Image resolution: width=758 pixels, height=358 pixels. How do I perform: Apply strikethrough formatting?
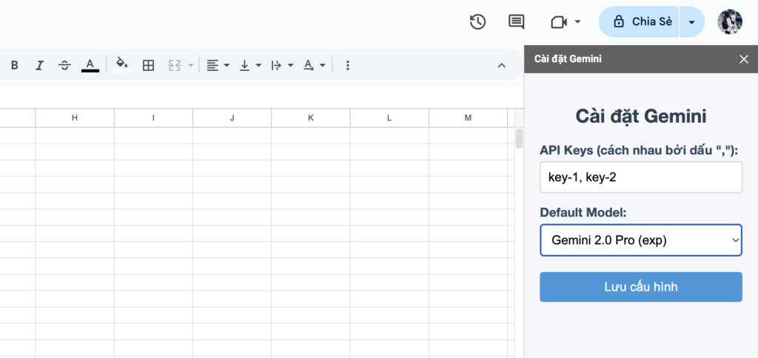click(x=64, y=65)
